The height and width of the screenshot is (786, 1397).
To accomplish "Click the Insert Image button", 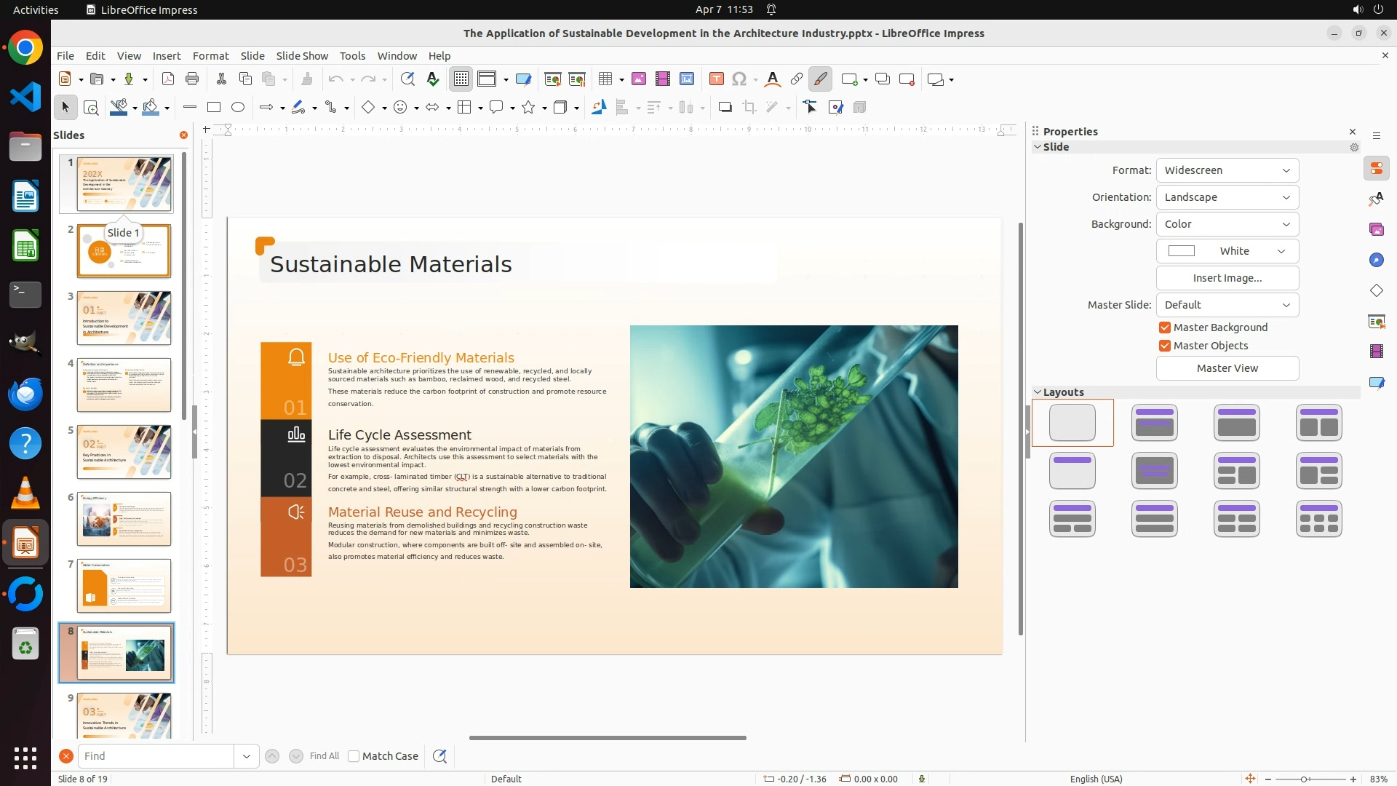I will click(1227, 278).
